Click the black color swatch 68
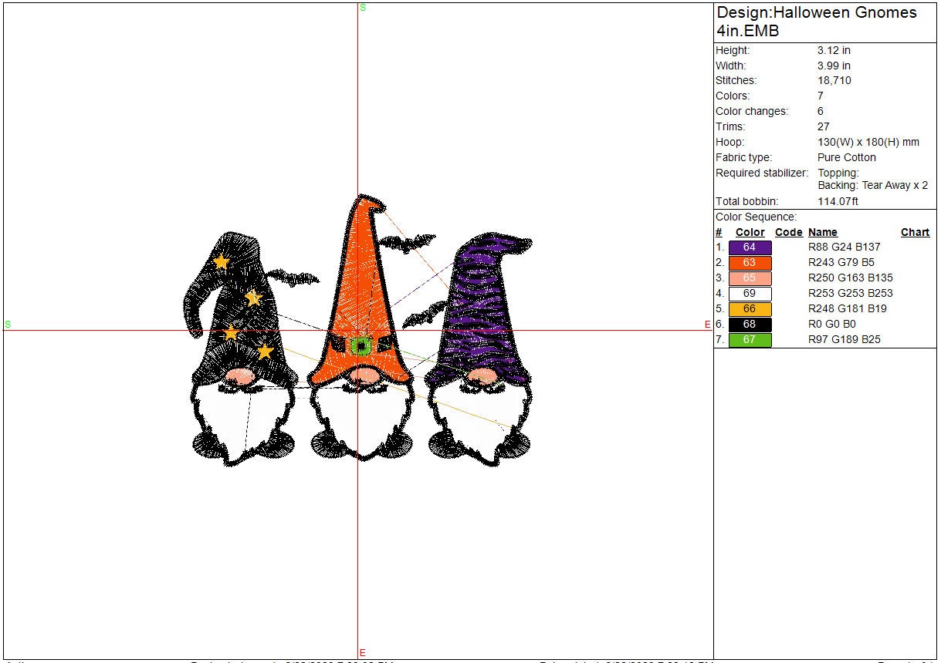The width and height of the screenshot is (941, 663). click(x=750, y=325)
